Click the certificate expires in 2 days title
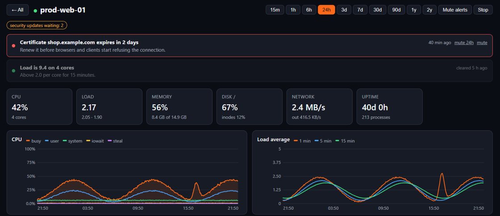Viewport: 500px width, 216px height. click(x=79, y=42)
